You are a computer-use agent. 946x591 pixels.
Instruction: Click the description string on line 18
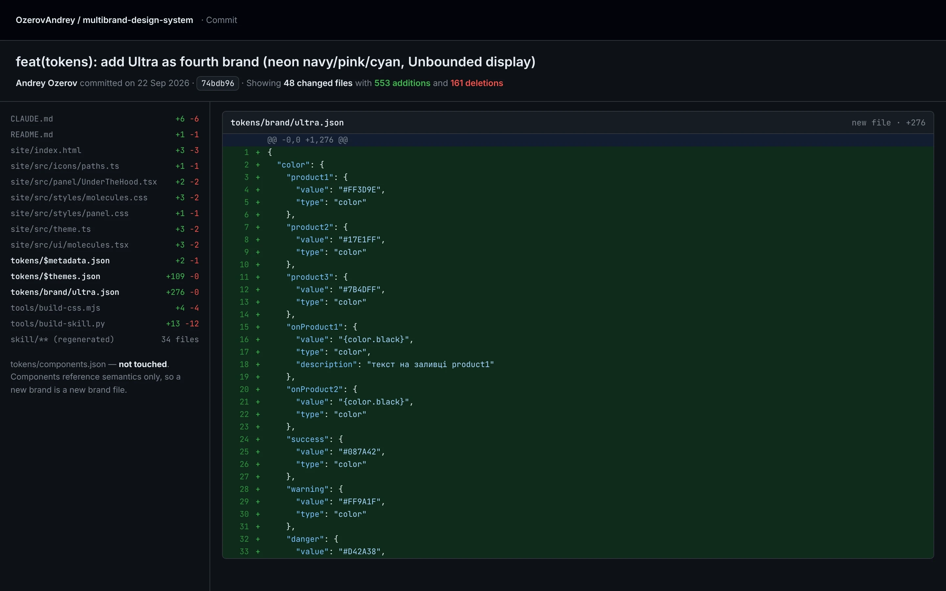tap(430, 365)
